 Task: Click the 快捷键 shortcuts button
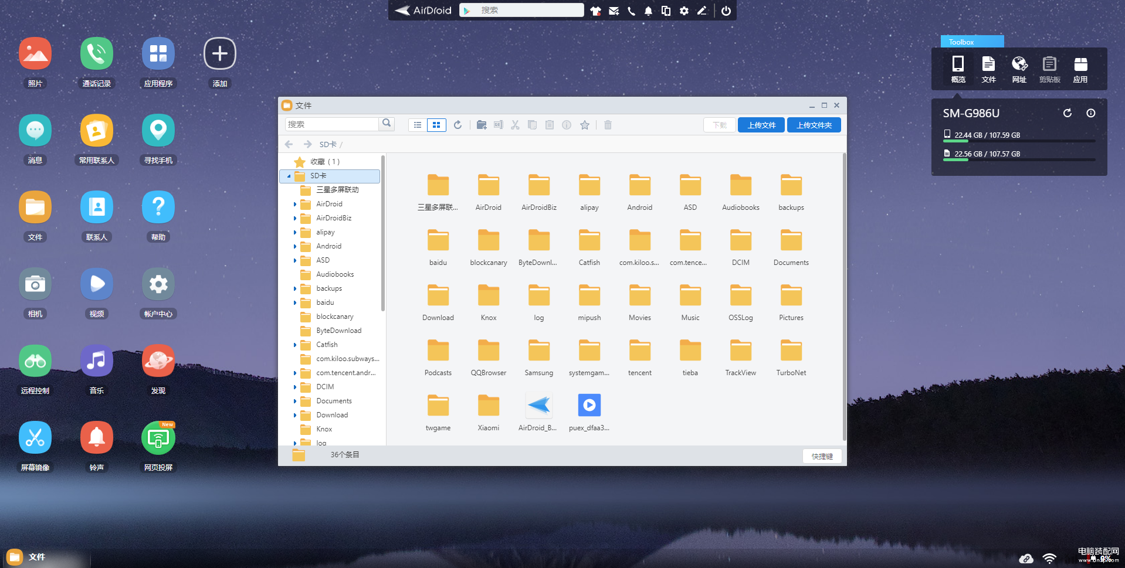822,456
